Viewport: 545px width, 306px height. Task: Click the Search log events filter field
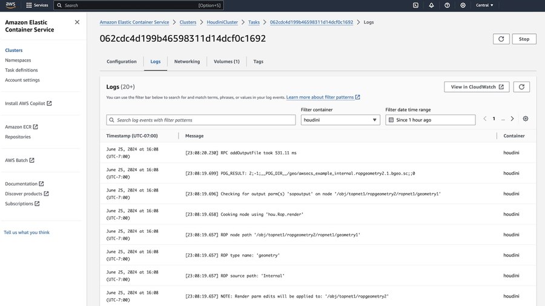coord(201,120)
